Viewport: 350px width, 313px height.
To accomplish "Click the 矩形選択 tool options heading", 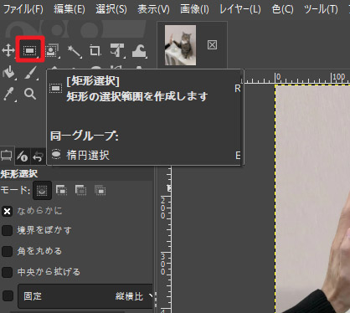I will click(19, 174).
